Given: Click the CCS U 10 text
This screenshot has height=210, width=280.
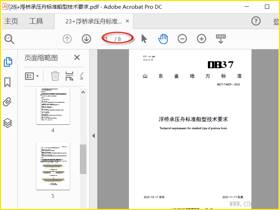Looking at the screenshot, I should [148, 60].
